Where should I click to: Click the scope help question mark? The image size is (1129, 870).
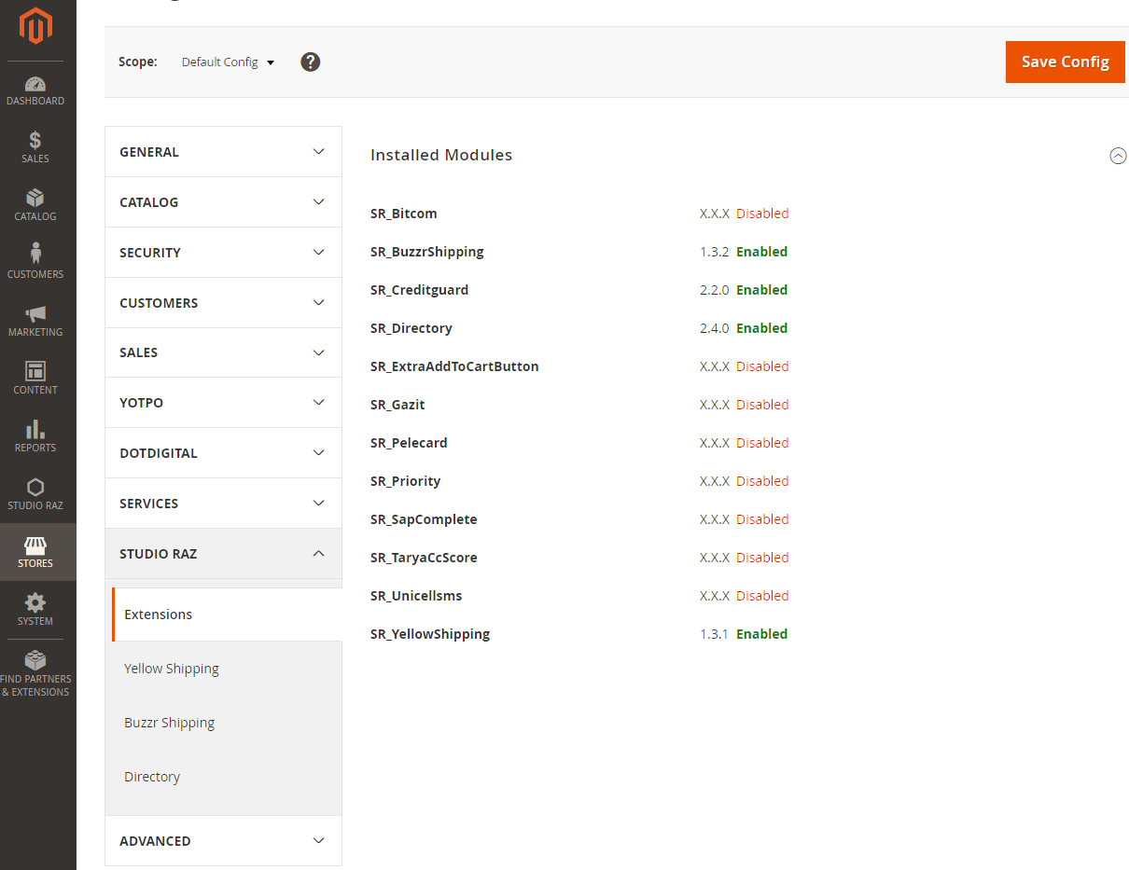click(310, 62)
